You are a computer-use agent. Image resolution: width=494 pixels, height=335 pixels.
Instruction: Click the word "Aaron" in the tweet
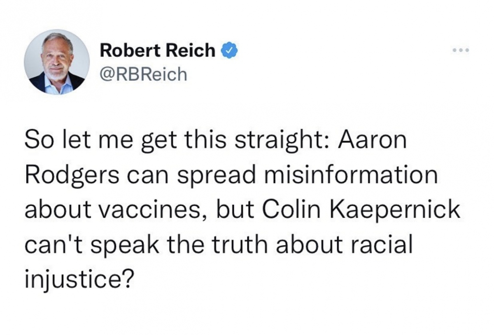[372, 140]
